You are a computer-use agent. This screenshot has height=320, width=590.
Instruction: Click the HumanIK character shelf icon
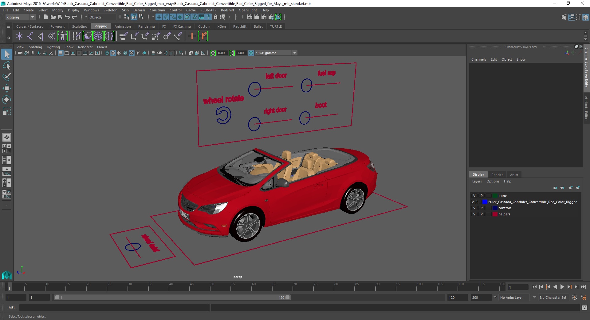[62, 36]
